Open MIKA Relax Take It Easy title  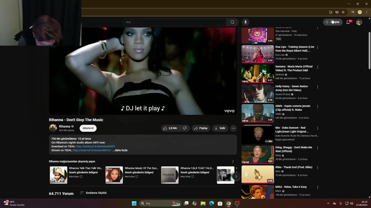(x=291, y=187)
